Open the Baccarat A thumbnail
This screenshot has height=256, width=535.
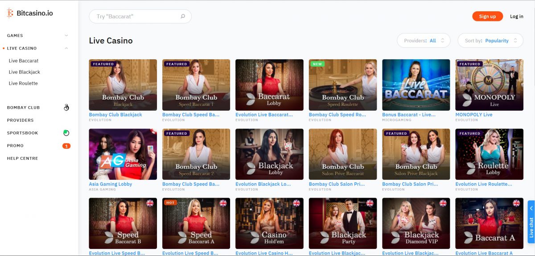pos(490,223)
